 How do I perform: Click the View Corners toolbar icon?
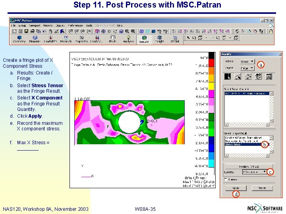click(97, 31)
